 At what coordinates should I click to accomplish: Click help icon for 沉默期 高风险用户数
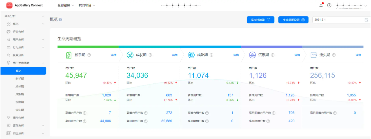tap(268, 121)
